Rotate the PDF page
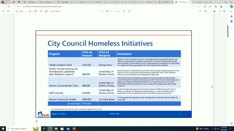Screen dimensions: 234x131 [124, 11]
